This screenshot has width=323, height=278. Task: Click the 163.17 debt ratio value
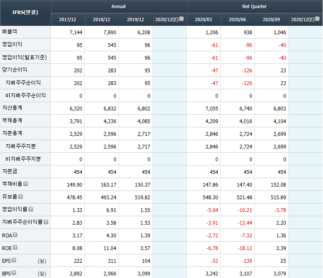pyautogui.click(x=108, y=185)
